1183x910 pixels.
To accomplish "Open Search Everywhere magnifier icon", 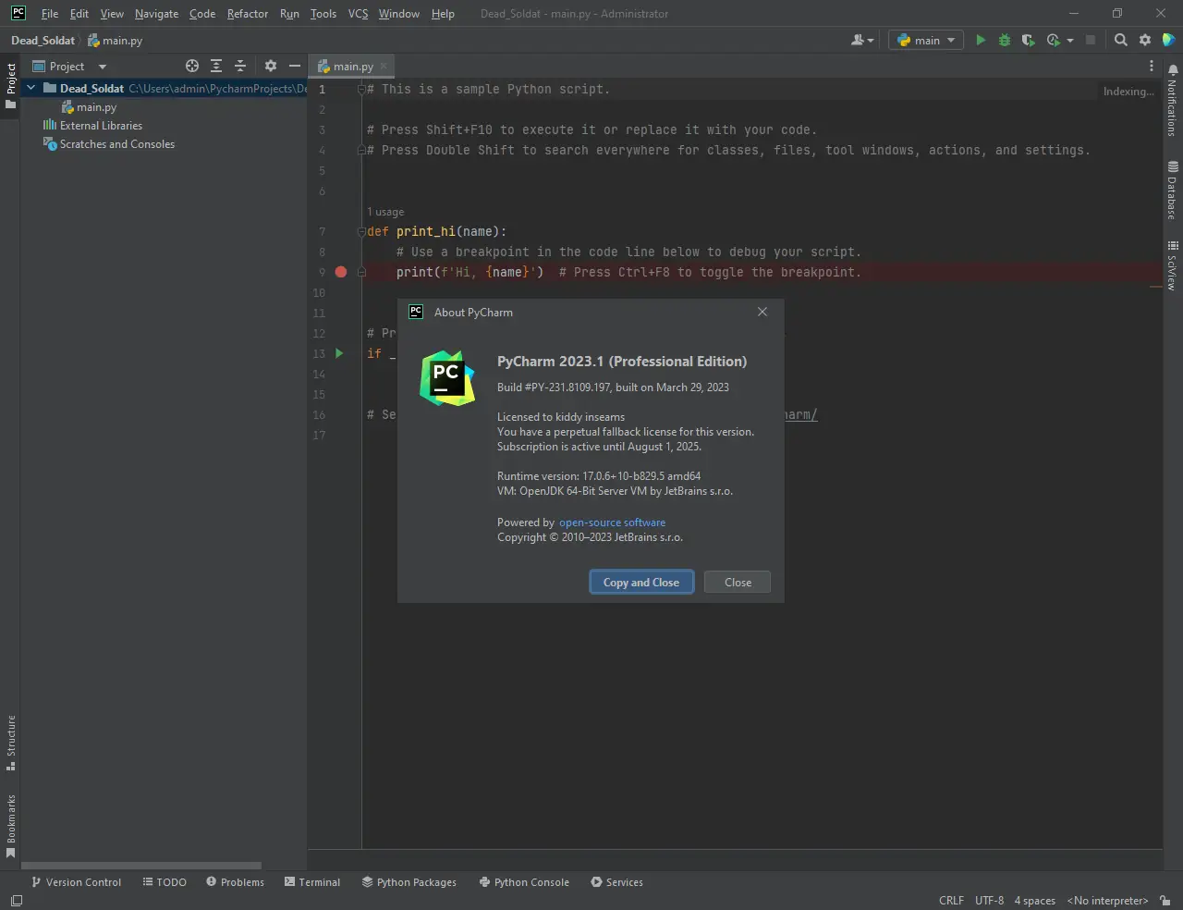I will pyautogui.click(x=1120, y=40).
